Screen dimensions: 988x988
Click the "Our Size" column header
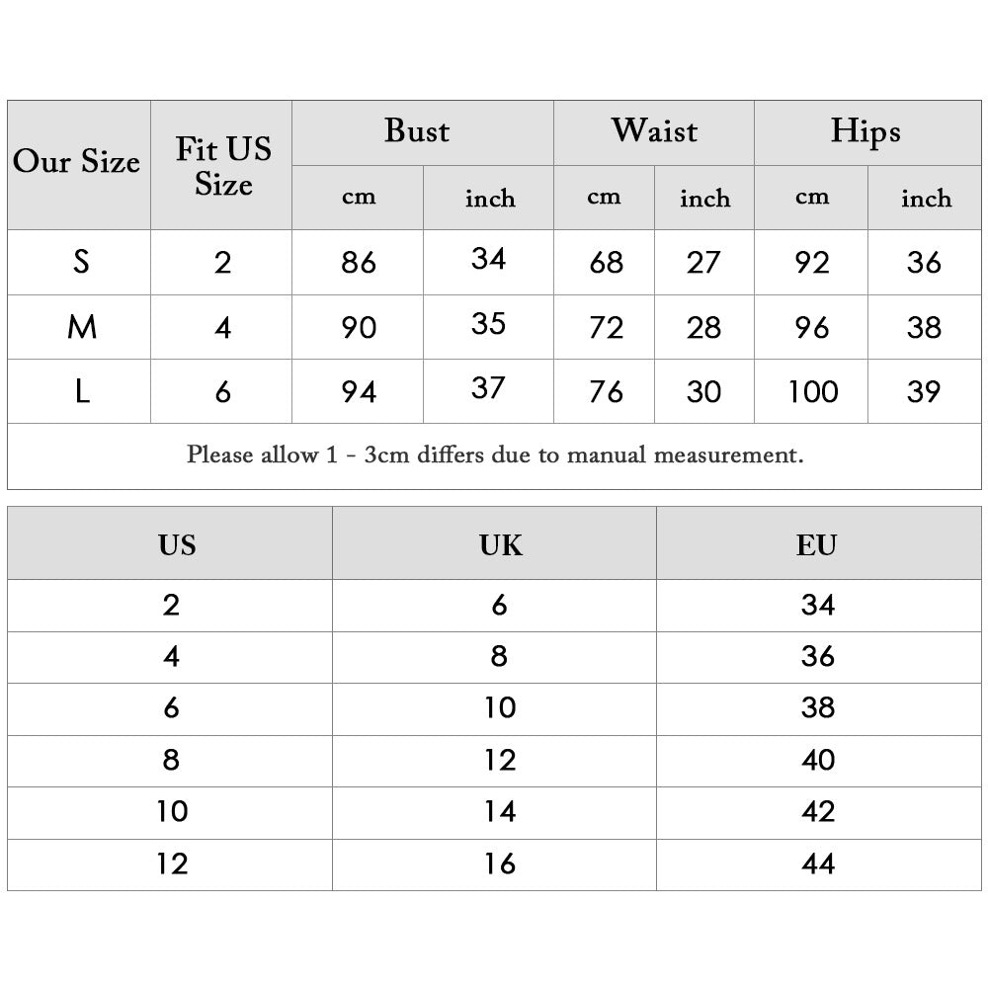77,163
